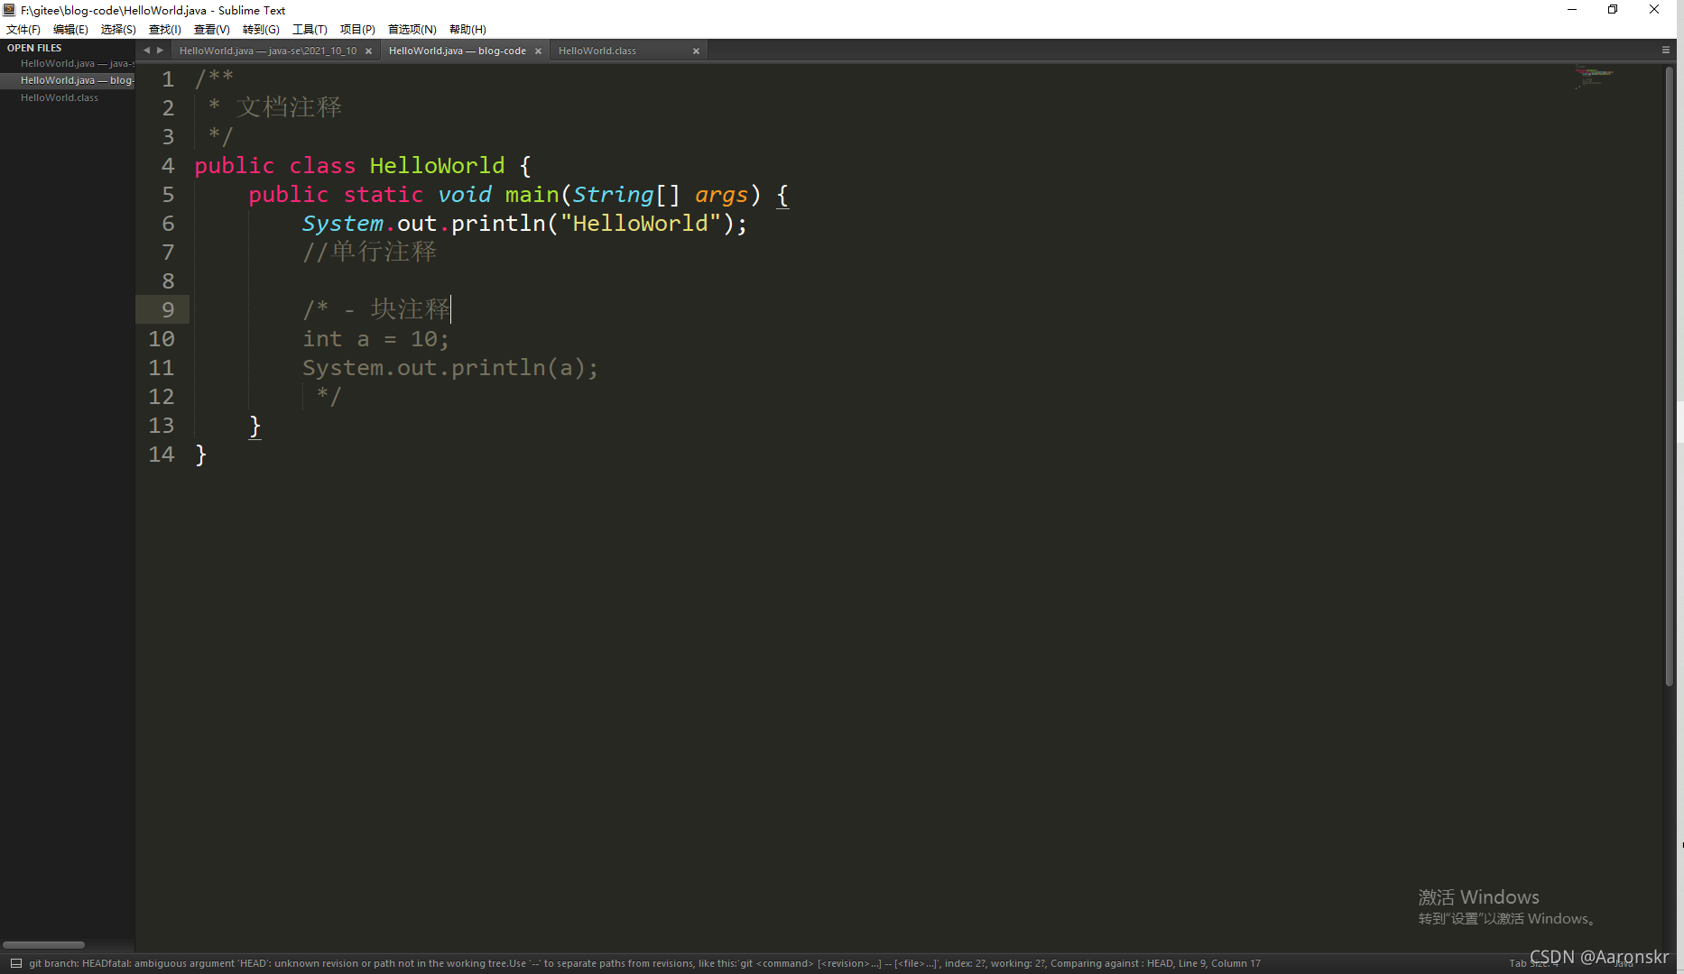
Task: Click the minimap code preview
Action: pyautogui.click(x=1595, y=77)
